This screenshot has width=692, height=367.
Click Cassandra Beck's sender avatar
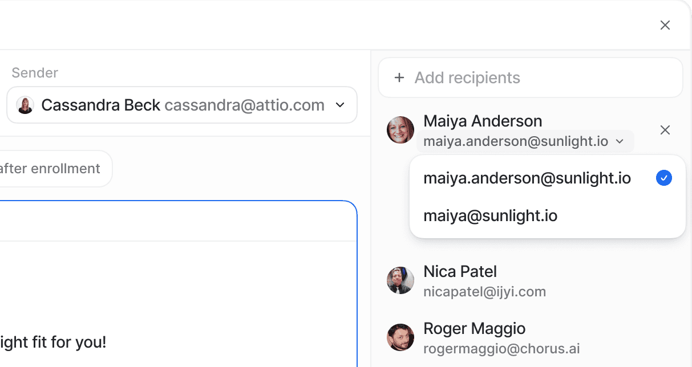click(x=25, y=105)
